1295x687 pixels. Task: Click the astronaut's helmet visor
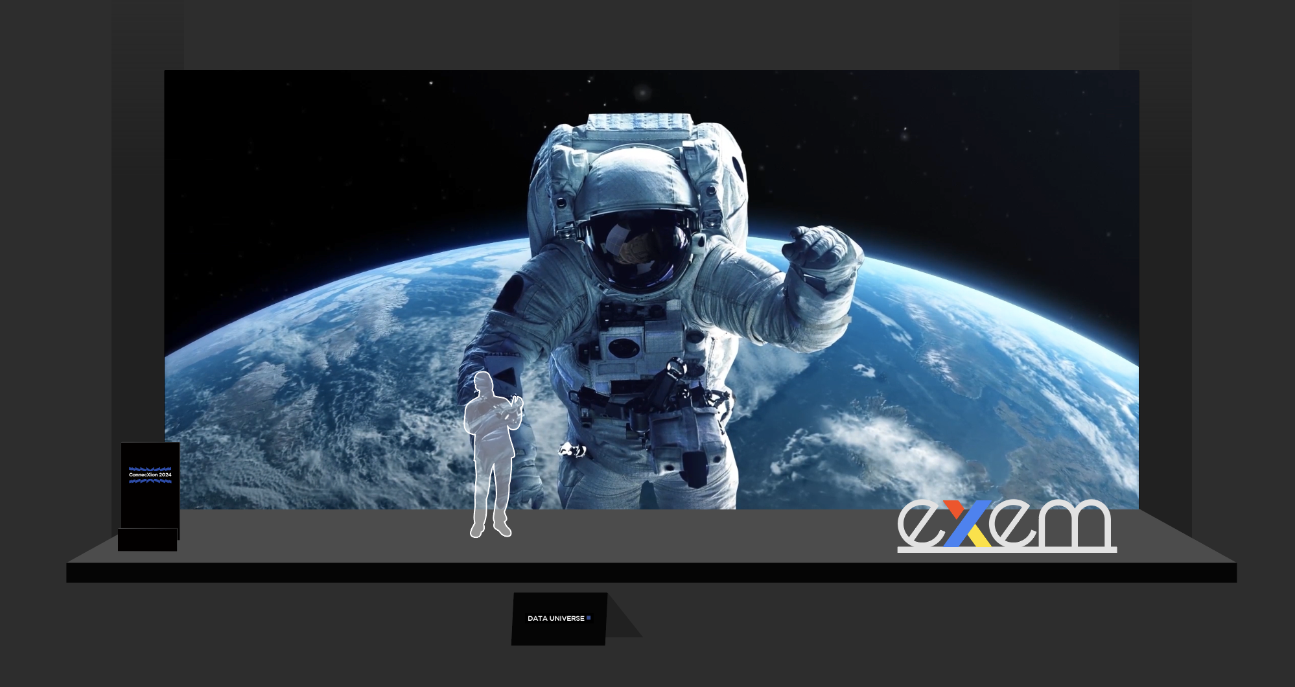pos(639,249)
